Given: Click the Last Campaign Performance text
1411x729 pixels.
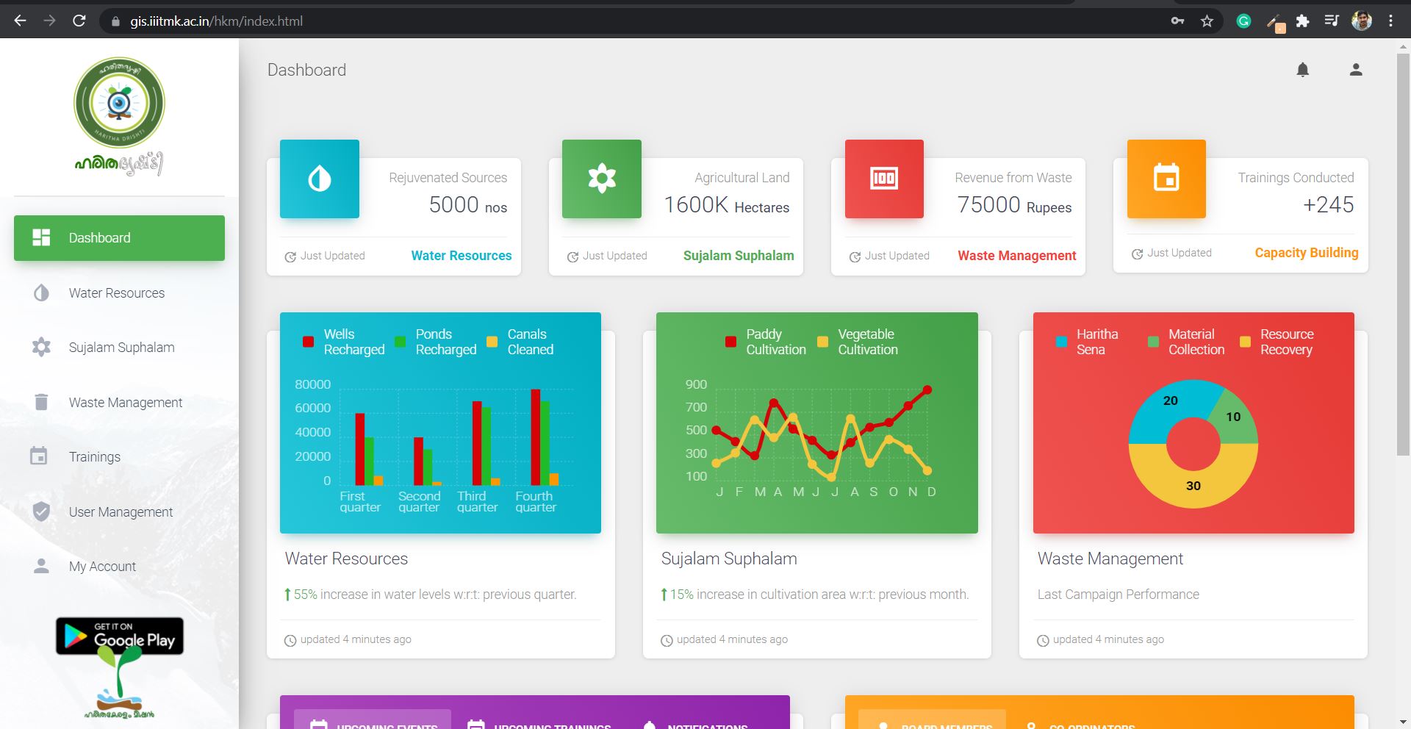Looking at the screenshot, I should (x=1118, y=595).
